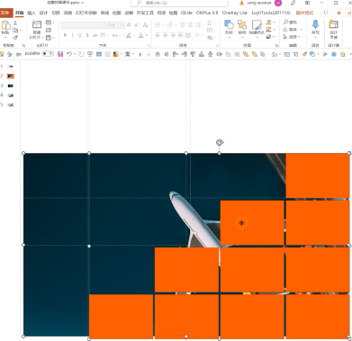The height and width of the screenshot is (341, 352).
Task: Click the Undo arrow icon
Action: (69, 54)
